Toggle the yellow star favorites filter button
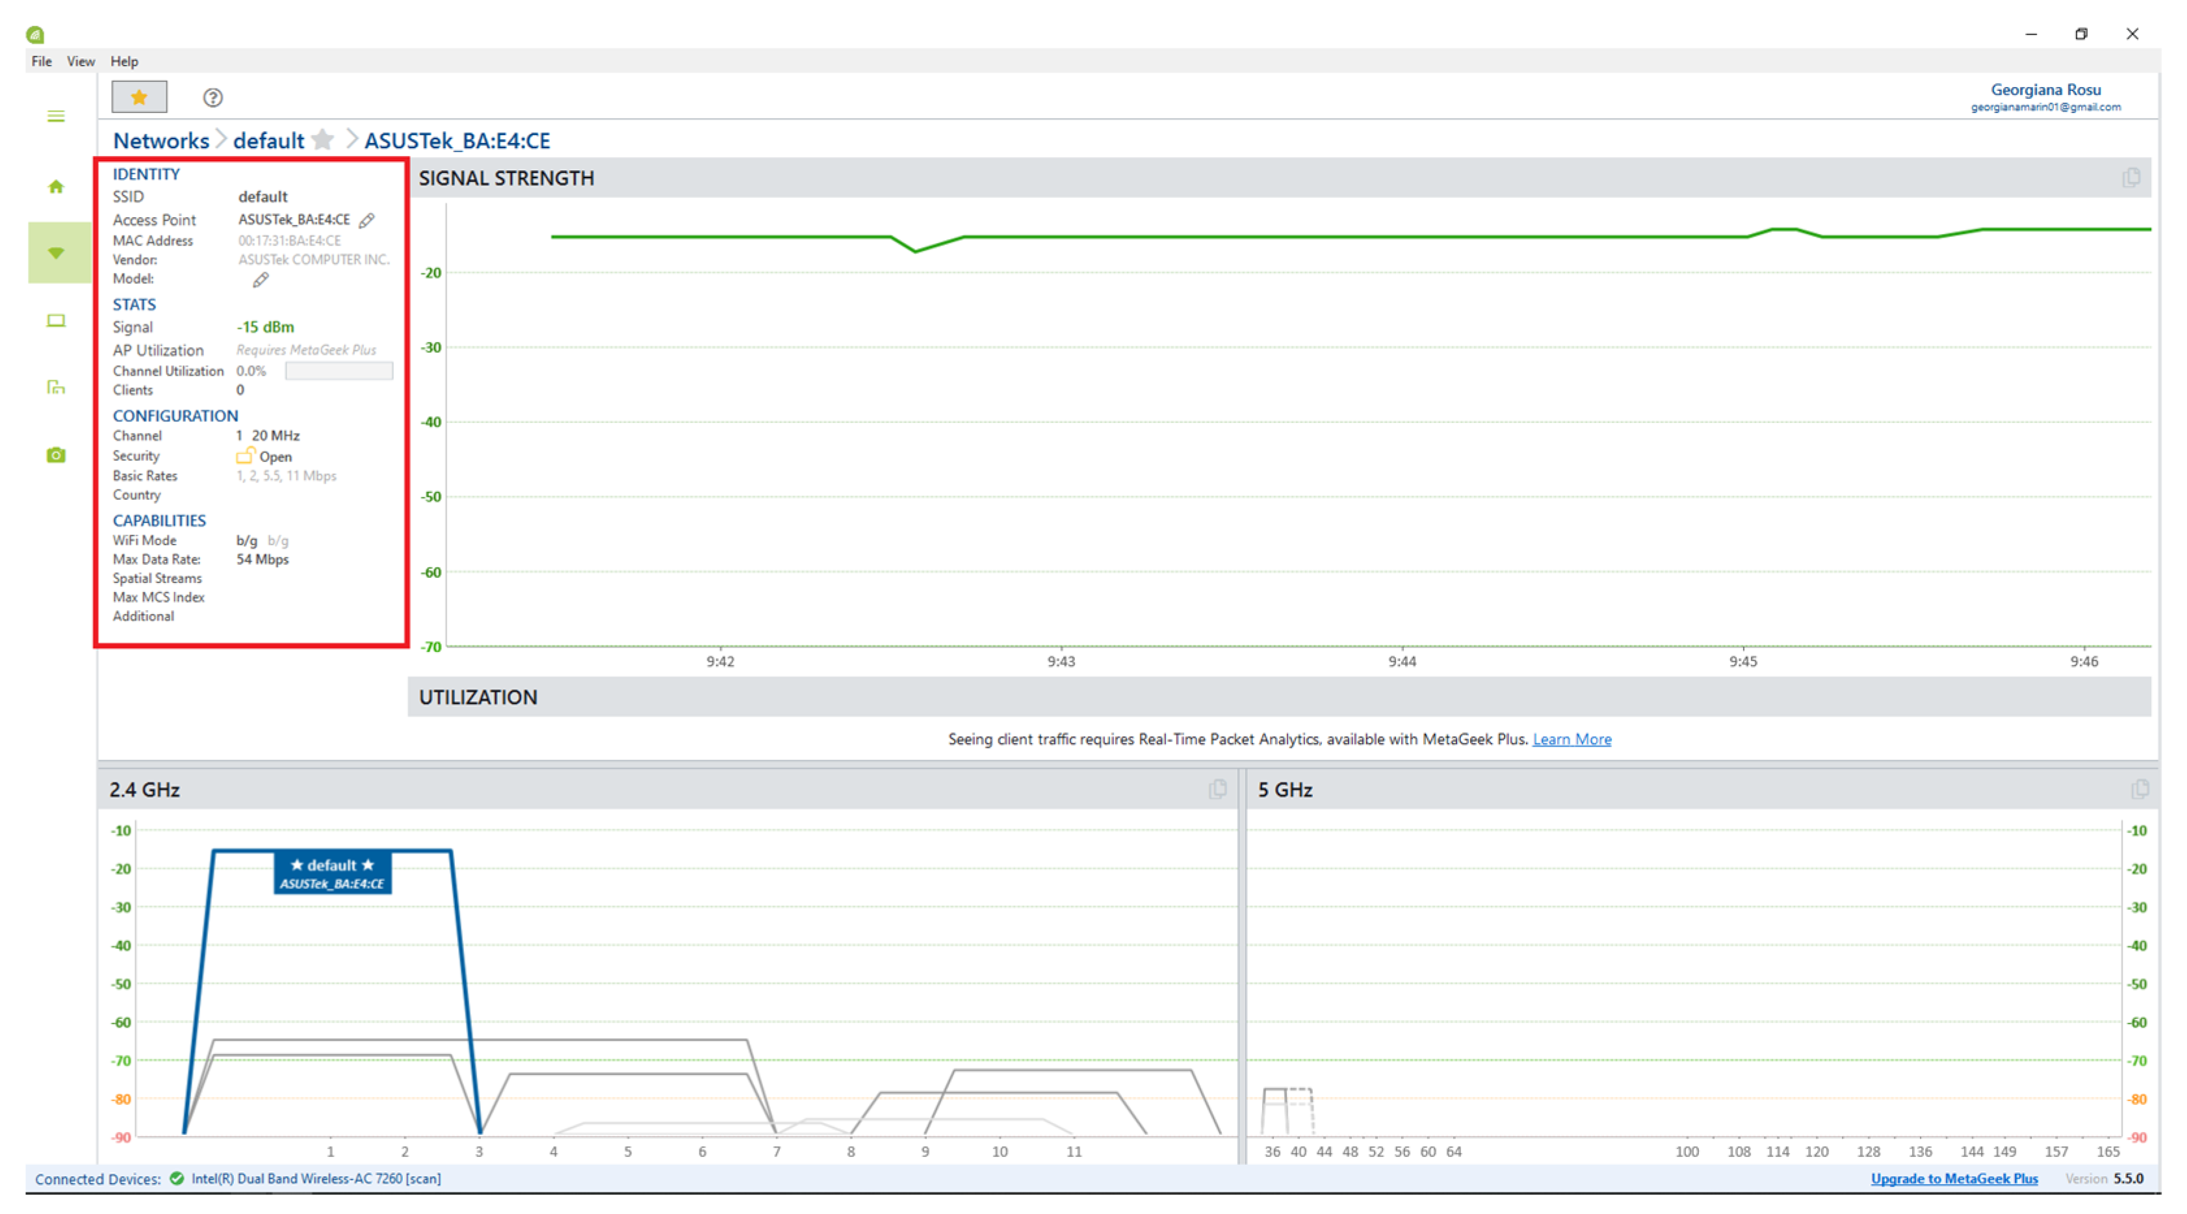The width and height of the screenshot is (2187, 1214). click(x=139, y=97)
